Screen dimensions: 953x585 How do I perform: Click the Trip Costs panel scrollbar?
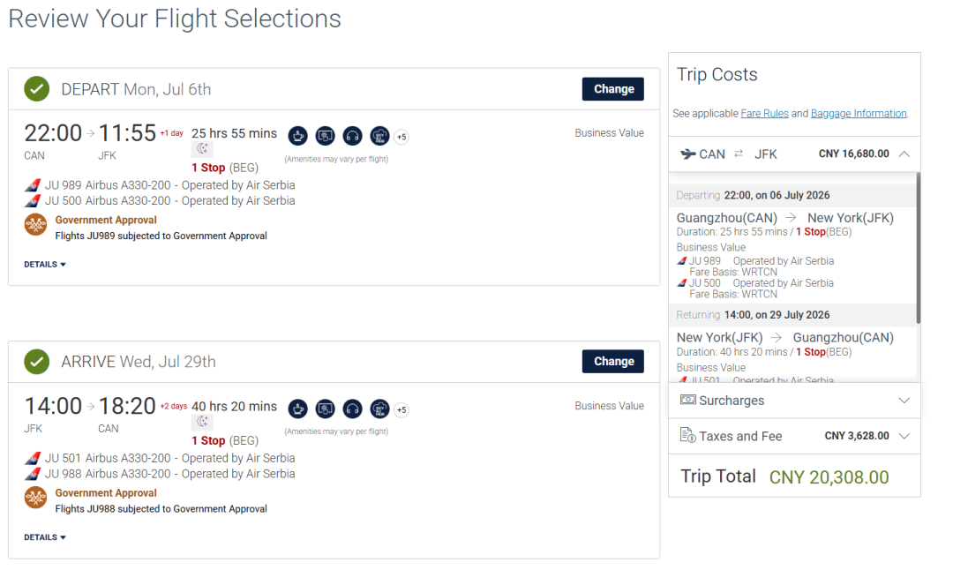[918, 248]
